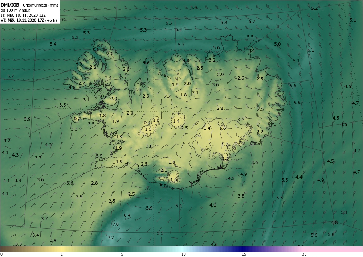Click the 4.8 value in the southeast corner
The height and width of the screenshot is (257, 363).
(x=334, y=223)
